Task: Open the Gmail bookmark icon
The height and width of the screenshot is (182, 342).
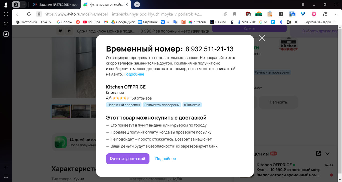Action: [x=106, y=22]
